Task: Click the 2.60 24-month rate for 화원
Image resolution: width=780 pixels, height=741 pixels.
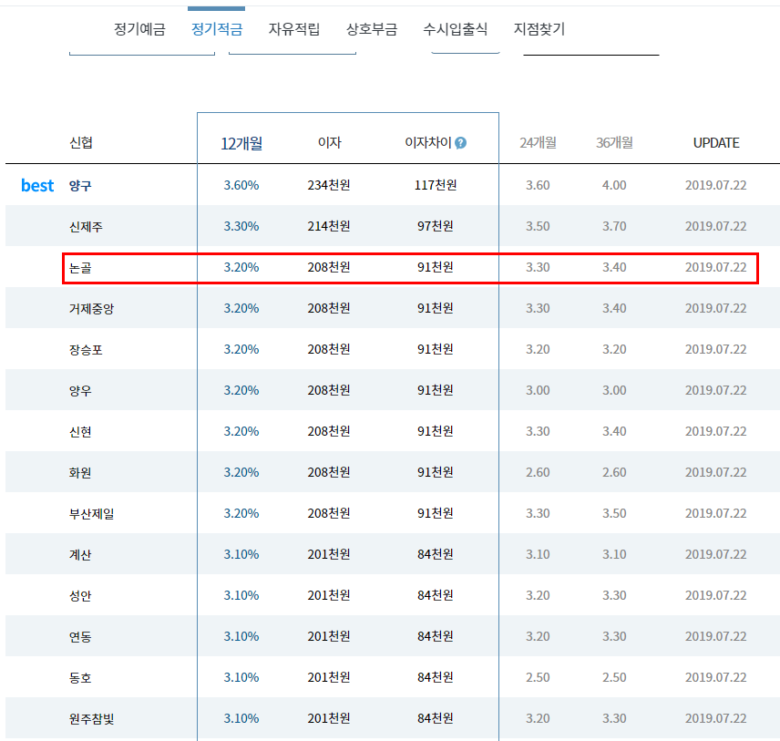Action: pyautogui.click(x=538, y=472)
